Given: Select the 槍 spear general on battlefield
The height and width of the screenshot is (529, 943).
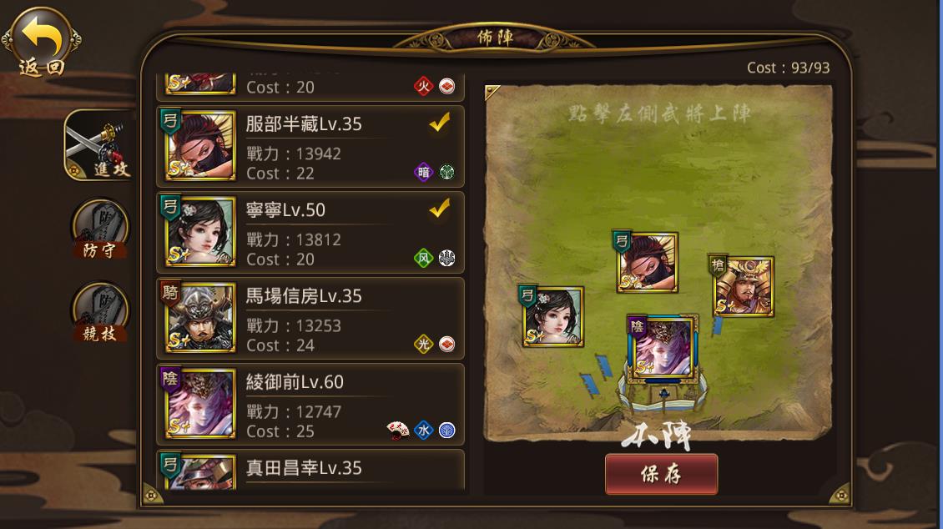Looking at the screenshot, I should point(744,286).
